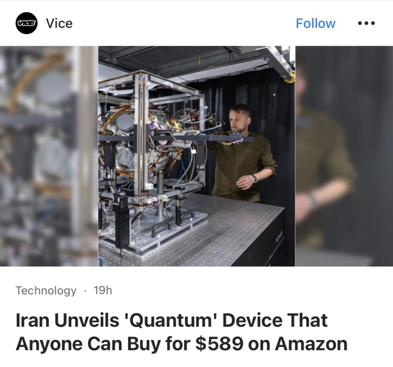Click 'Iran Unveils' at the headline start
393x367 pixels.
(68, 321)
